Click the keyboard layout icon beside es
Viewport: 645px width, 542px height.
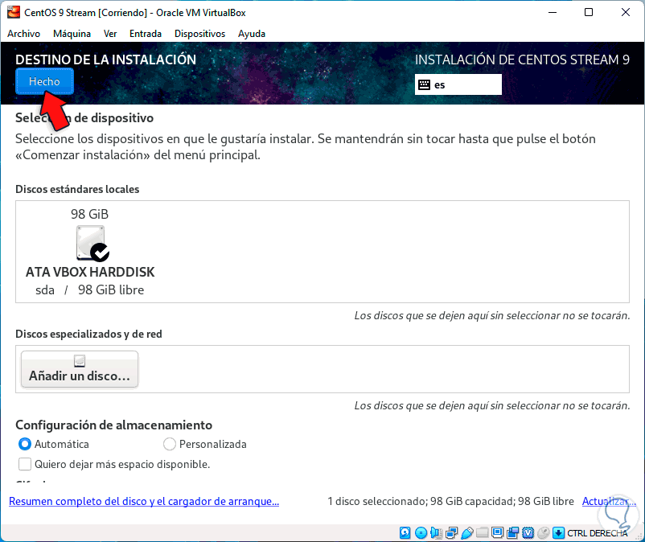coord(424,84)
